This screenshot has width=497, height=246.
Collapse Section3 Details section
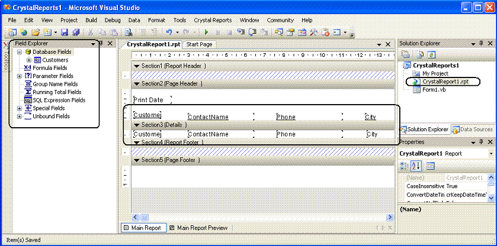137,125
